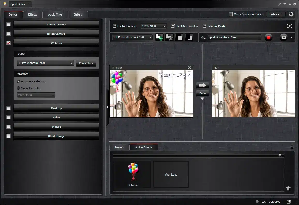Toggle the Mirror SparkoCam Video checkbox

click(231, 14)
